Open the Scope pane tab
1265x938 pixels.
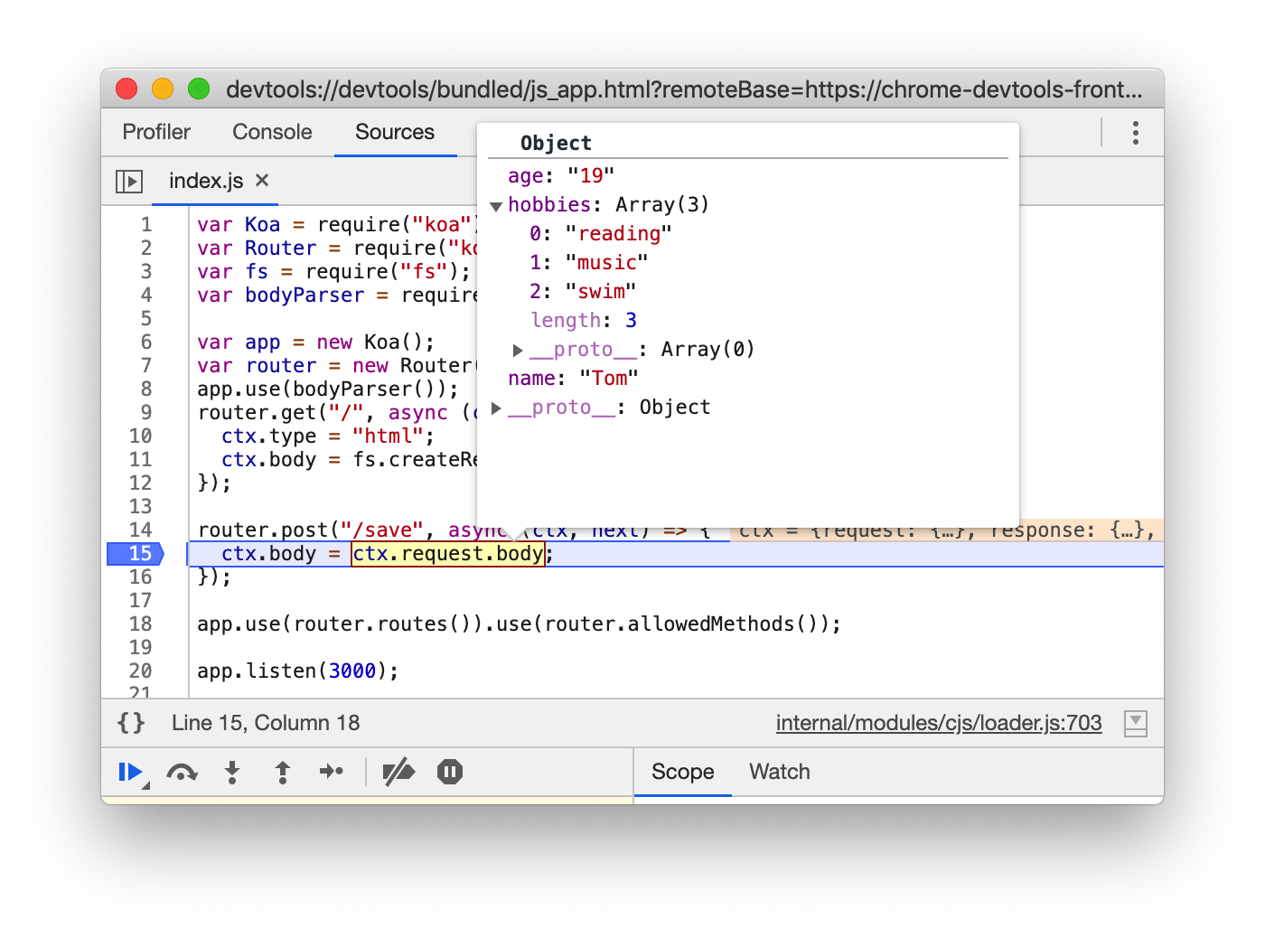[682, 772]
